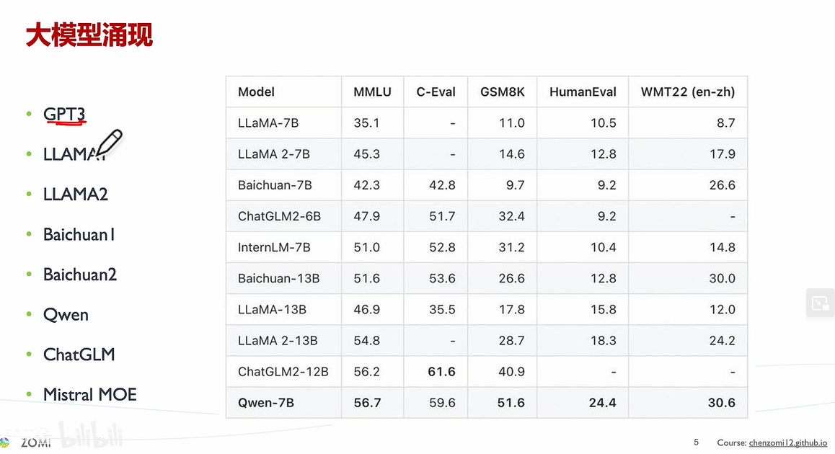Image resolution: width=835 pixels, height=454 pixels.
Task: Click the bilibili watermark logo
Action: (90, 435)
